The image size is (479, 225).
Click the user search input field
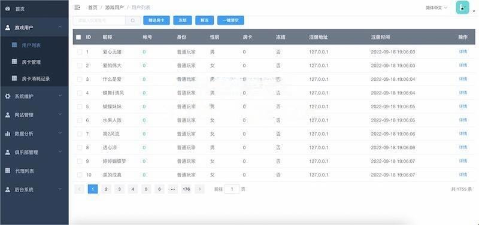coord(99,20)
